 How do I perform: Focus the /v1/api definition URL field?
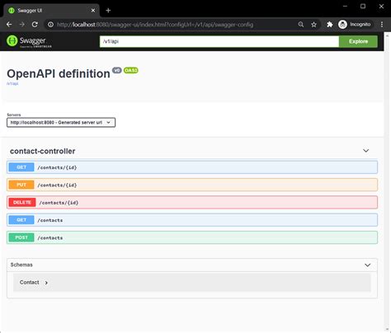tap(219, 41)
